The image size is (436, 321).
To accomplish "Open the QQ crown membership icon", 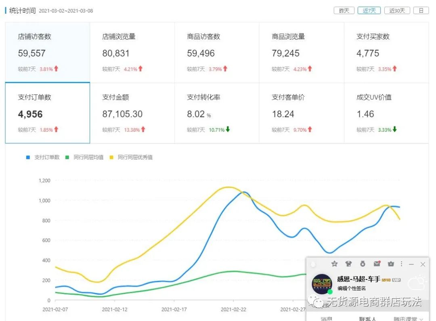I will [391, 264].
